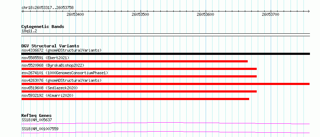Click the left arrowhead of the ruler
This screenshot has width=320, height=137.
click(22, 11)
